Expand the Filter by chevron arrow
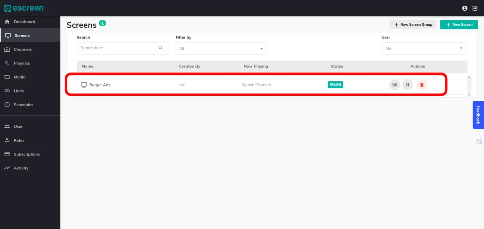The height and width of the screenshot is (229, 484). point(261,48)
